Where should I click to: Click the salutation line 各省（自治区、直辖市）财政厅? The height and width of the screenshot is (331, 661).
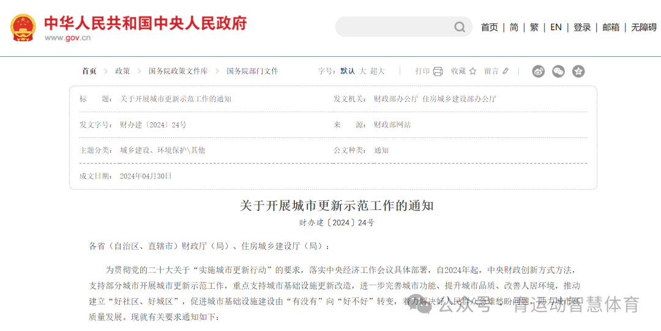[x=208, y=246]
